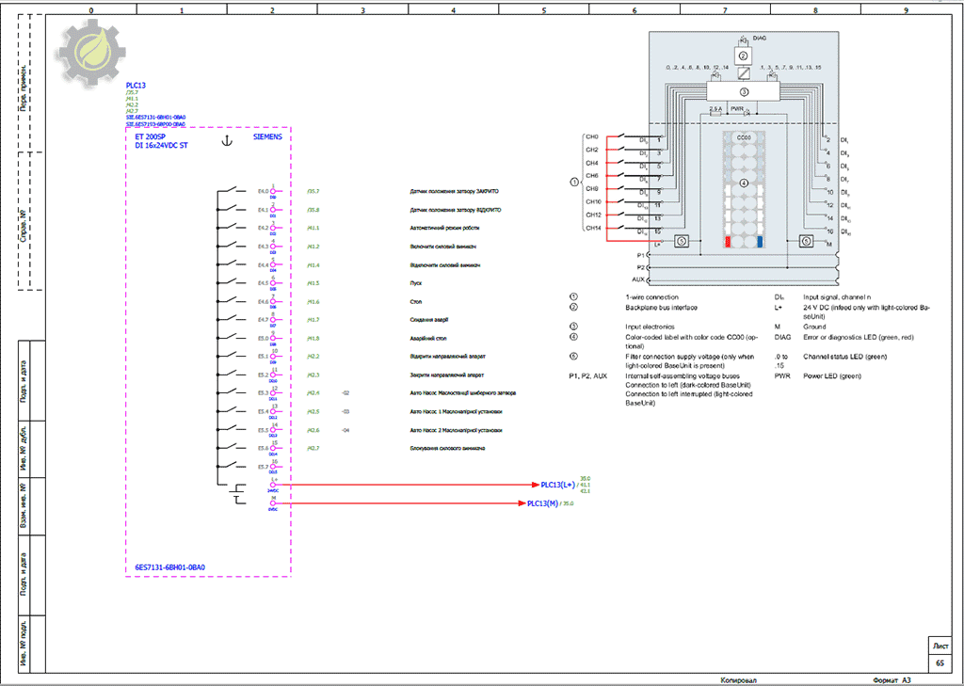
Task: Select the contact symbol on the E5.0 row
Action: pyautogui.click(x=232, y=336)
